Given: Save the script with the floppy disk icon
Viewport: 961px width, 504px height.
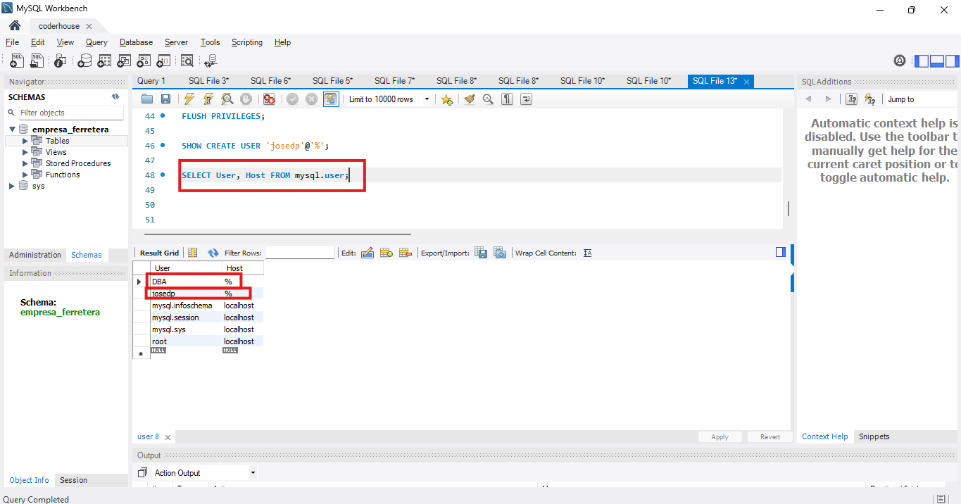Looking at the screenshot, I should [165, 99].
